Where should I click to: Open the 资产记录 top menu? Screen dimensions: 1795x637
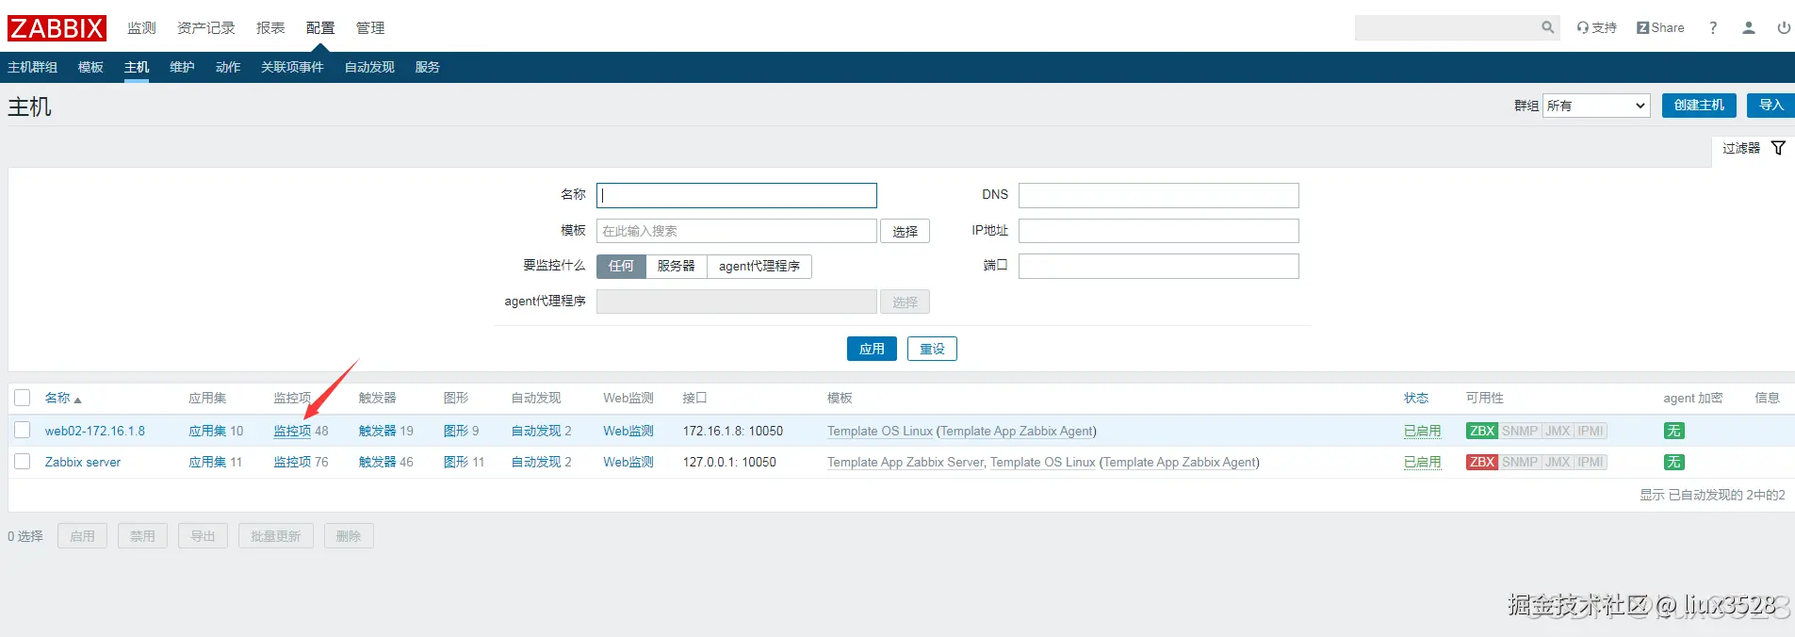click(206, 28)
